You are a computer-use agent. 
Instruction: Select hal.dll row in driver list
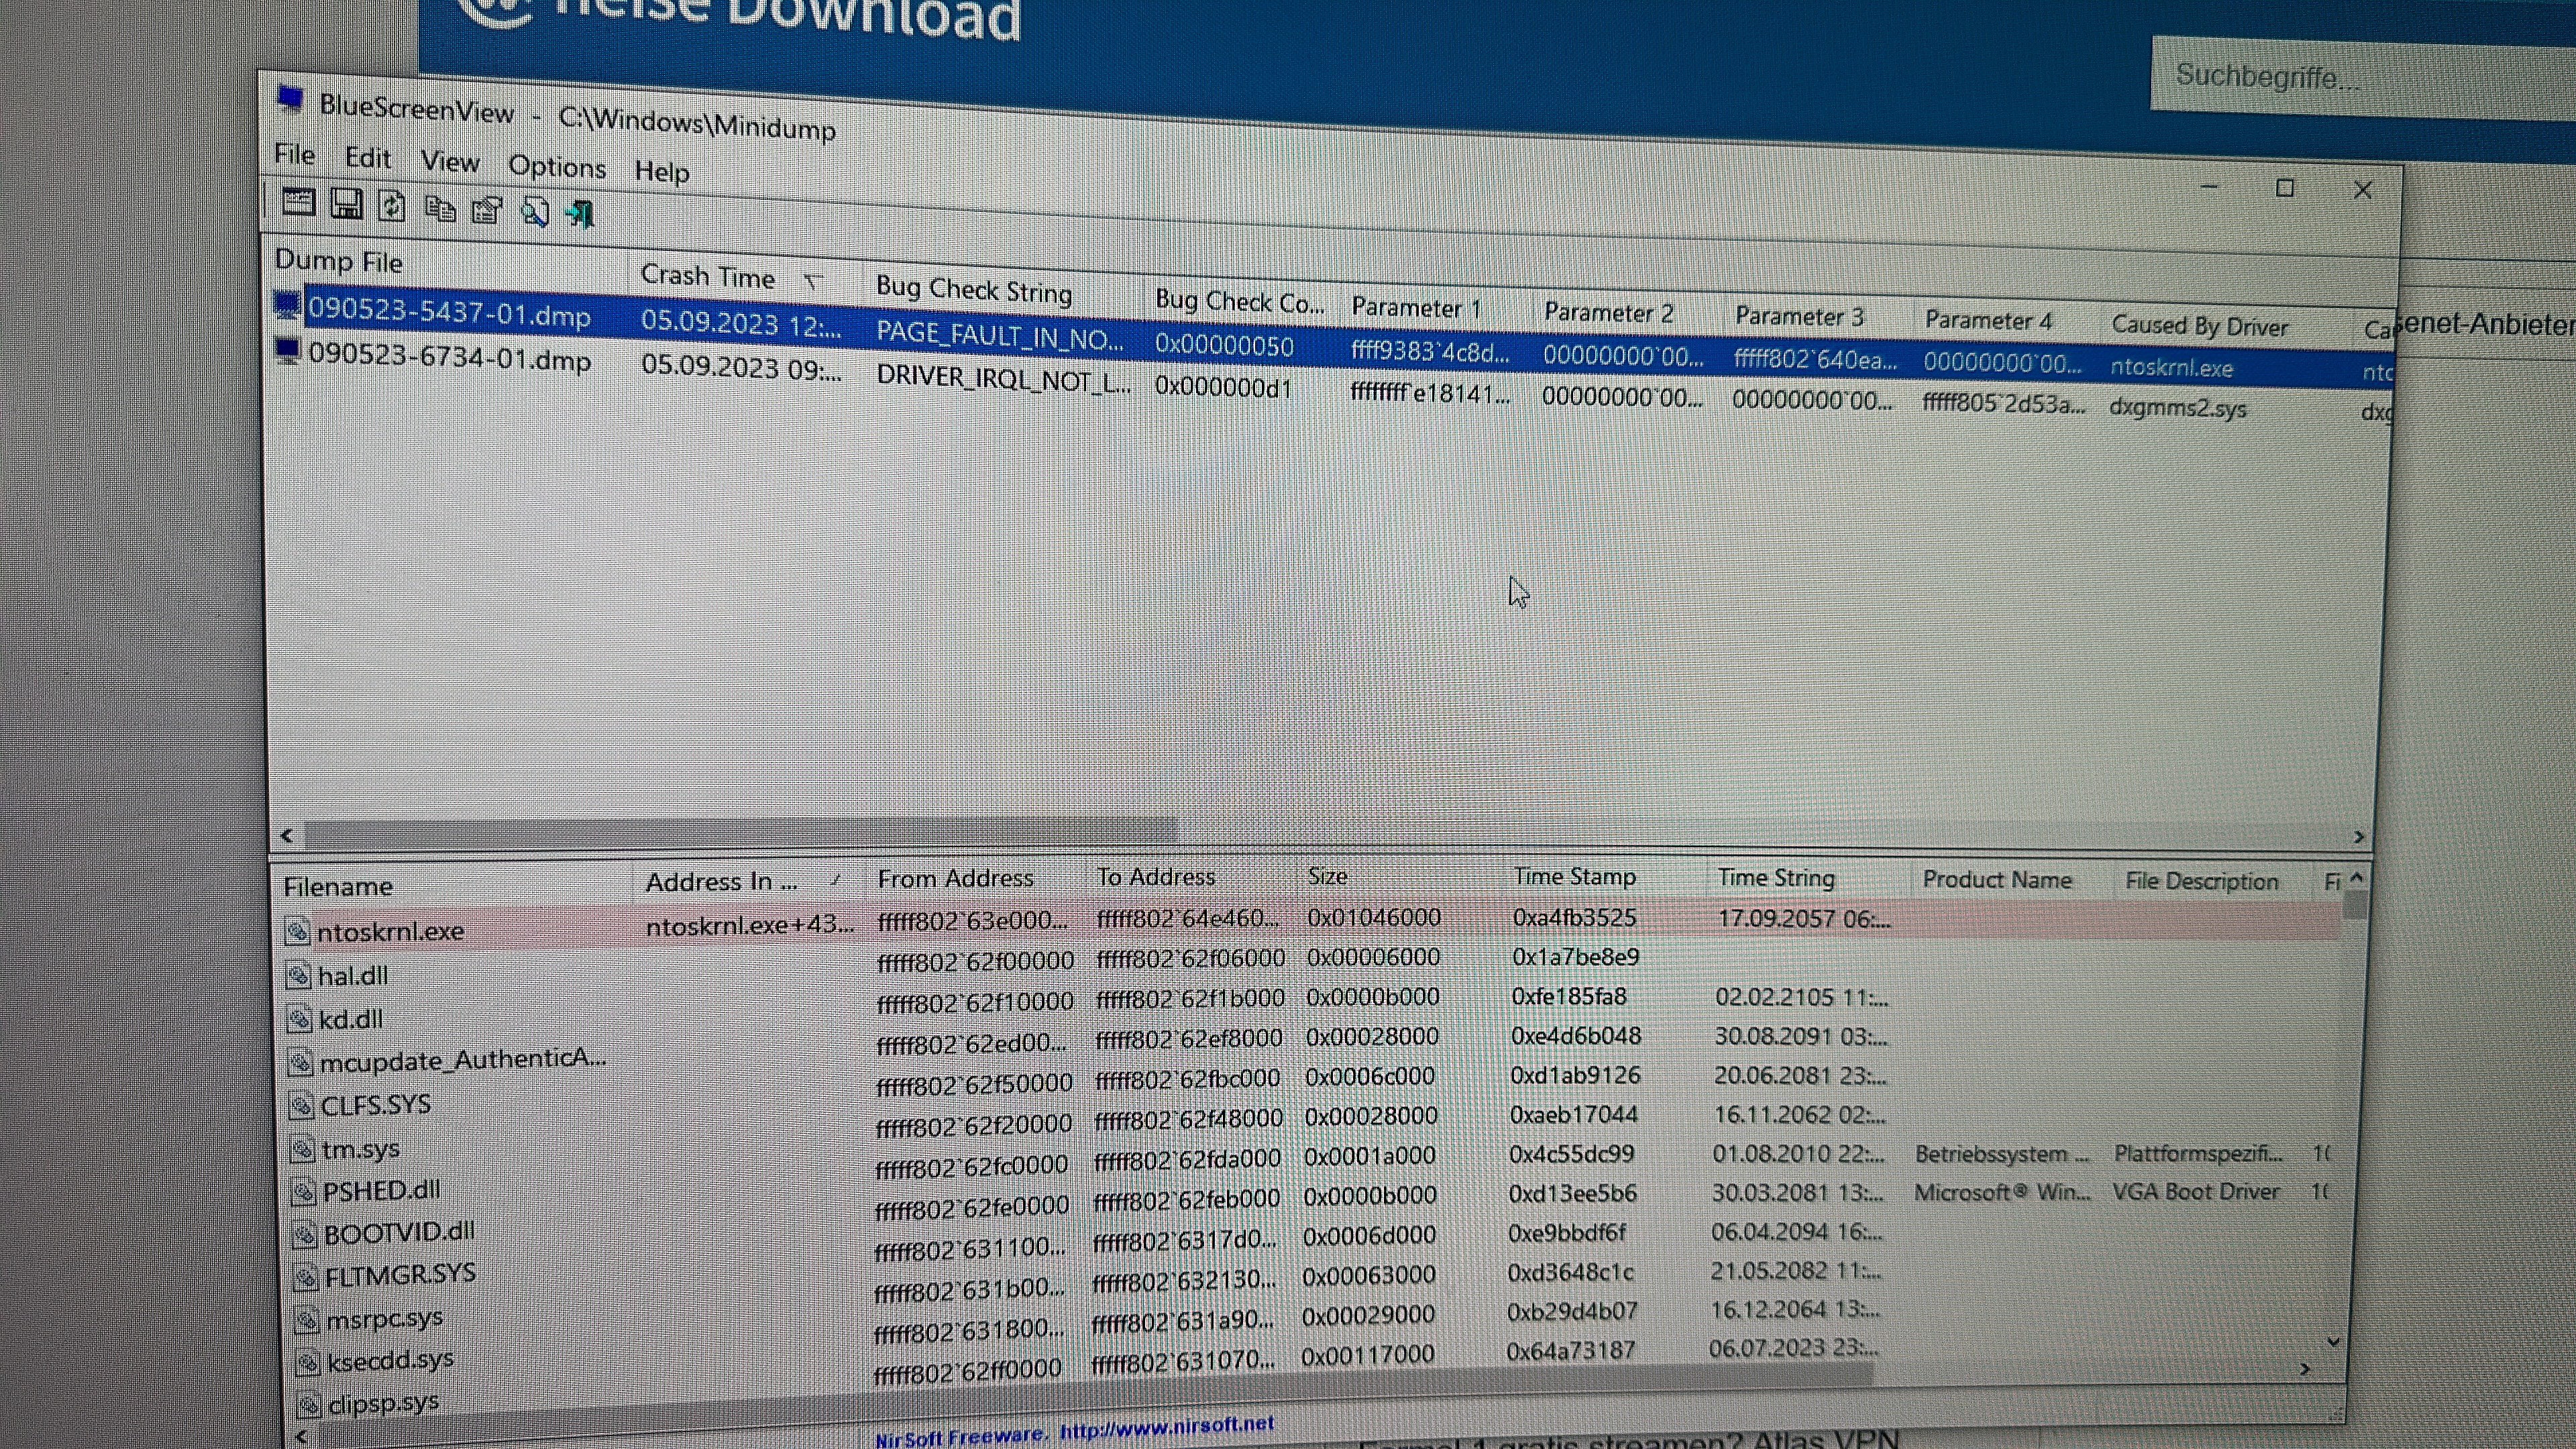[x=353, y=976]
